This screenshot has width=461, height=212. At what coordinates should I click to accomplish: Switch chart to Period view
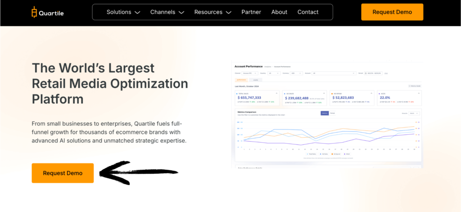coord(332,113)
